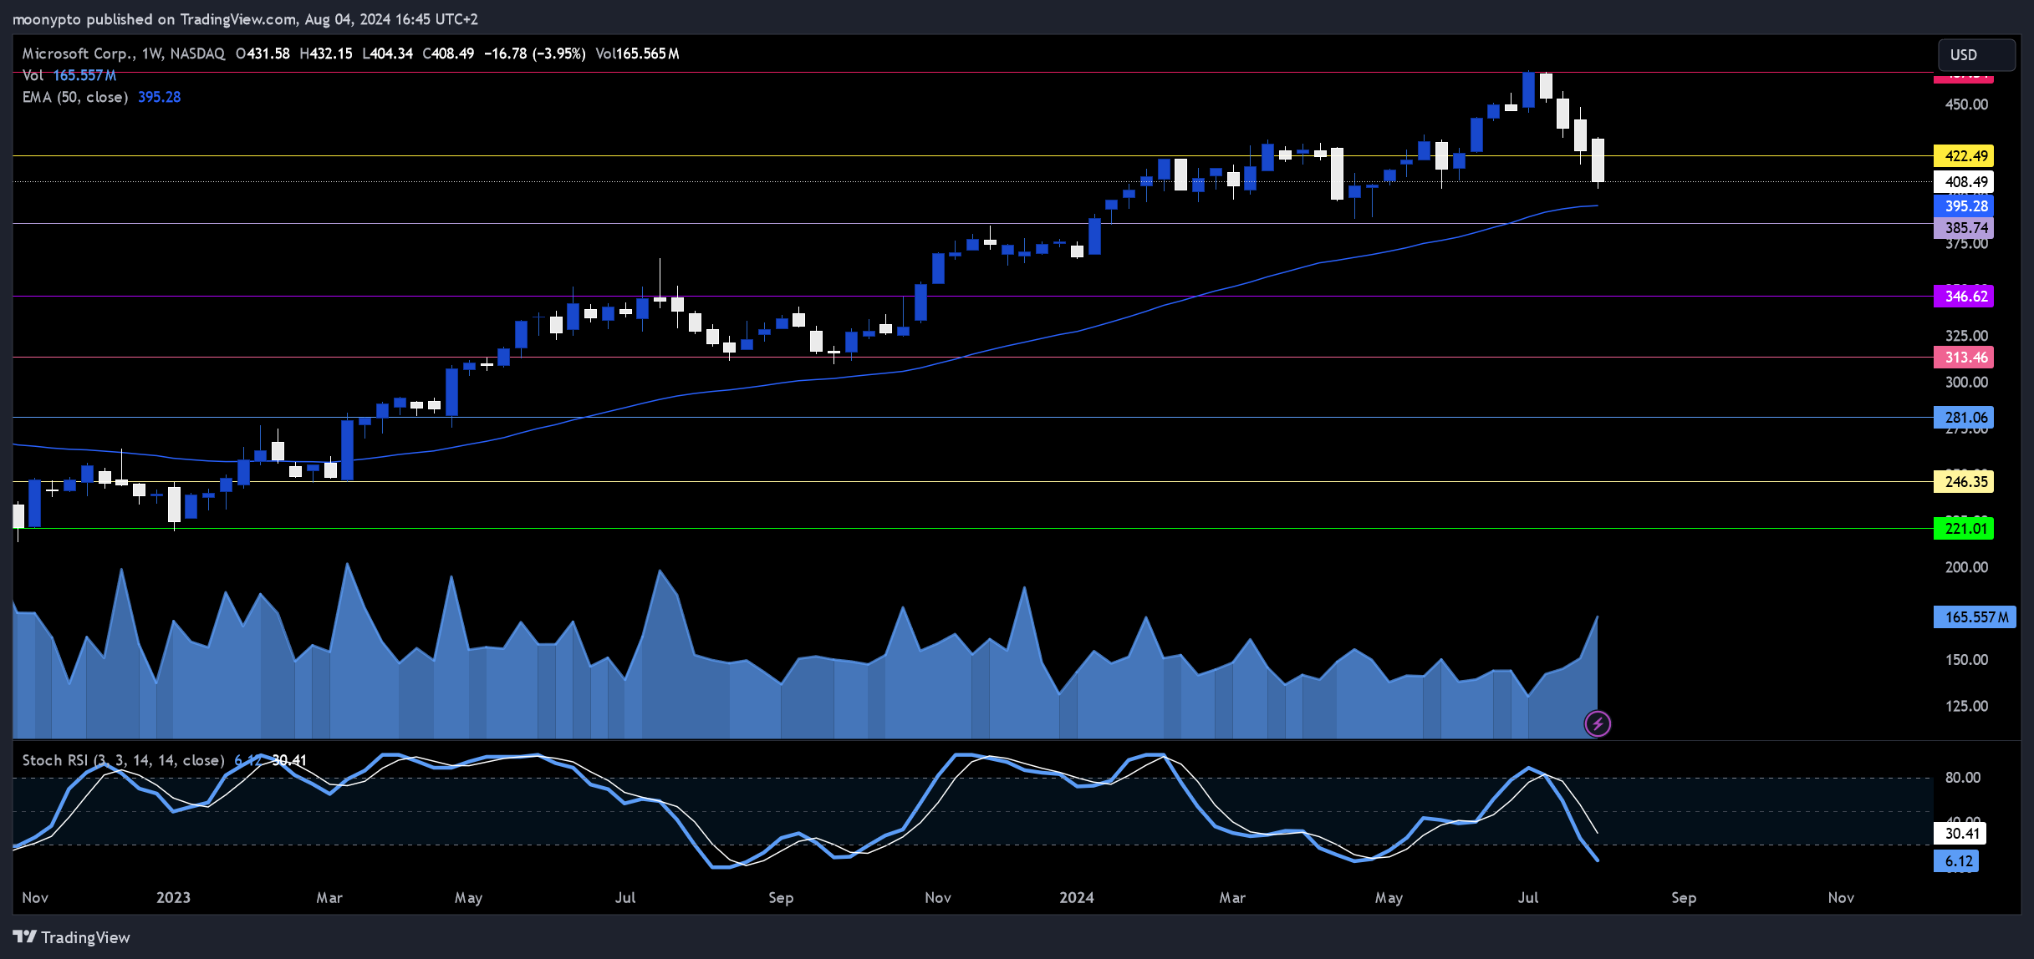Click the 80.00 Stoch RSI scale tick
The height and width of the screenshot is (959, 2034).
click(x=1962, y=778)
